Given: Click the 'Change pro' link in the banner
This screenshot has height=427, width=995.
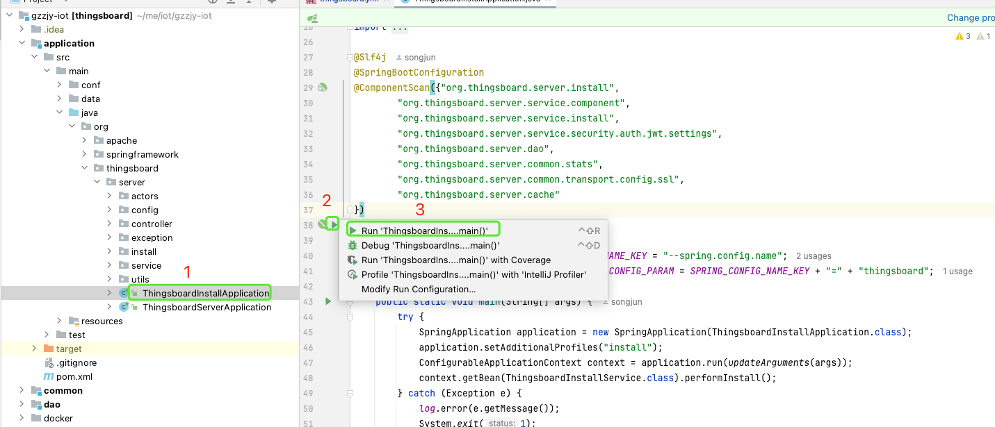Looking at the screenshot, I should coord(971,18).
